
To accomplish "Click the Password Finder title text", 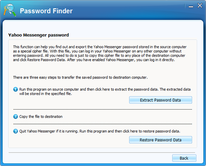I will [46, 11].
